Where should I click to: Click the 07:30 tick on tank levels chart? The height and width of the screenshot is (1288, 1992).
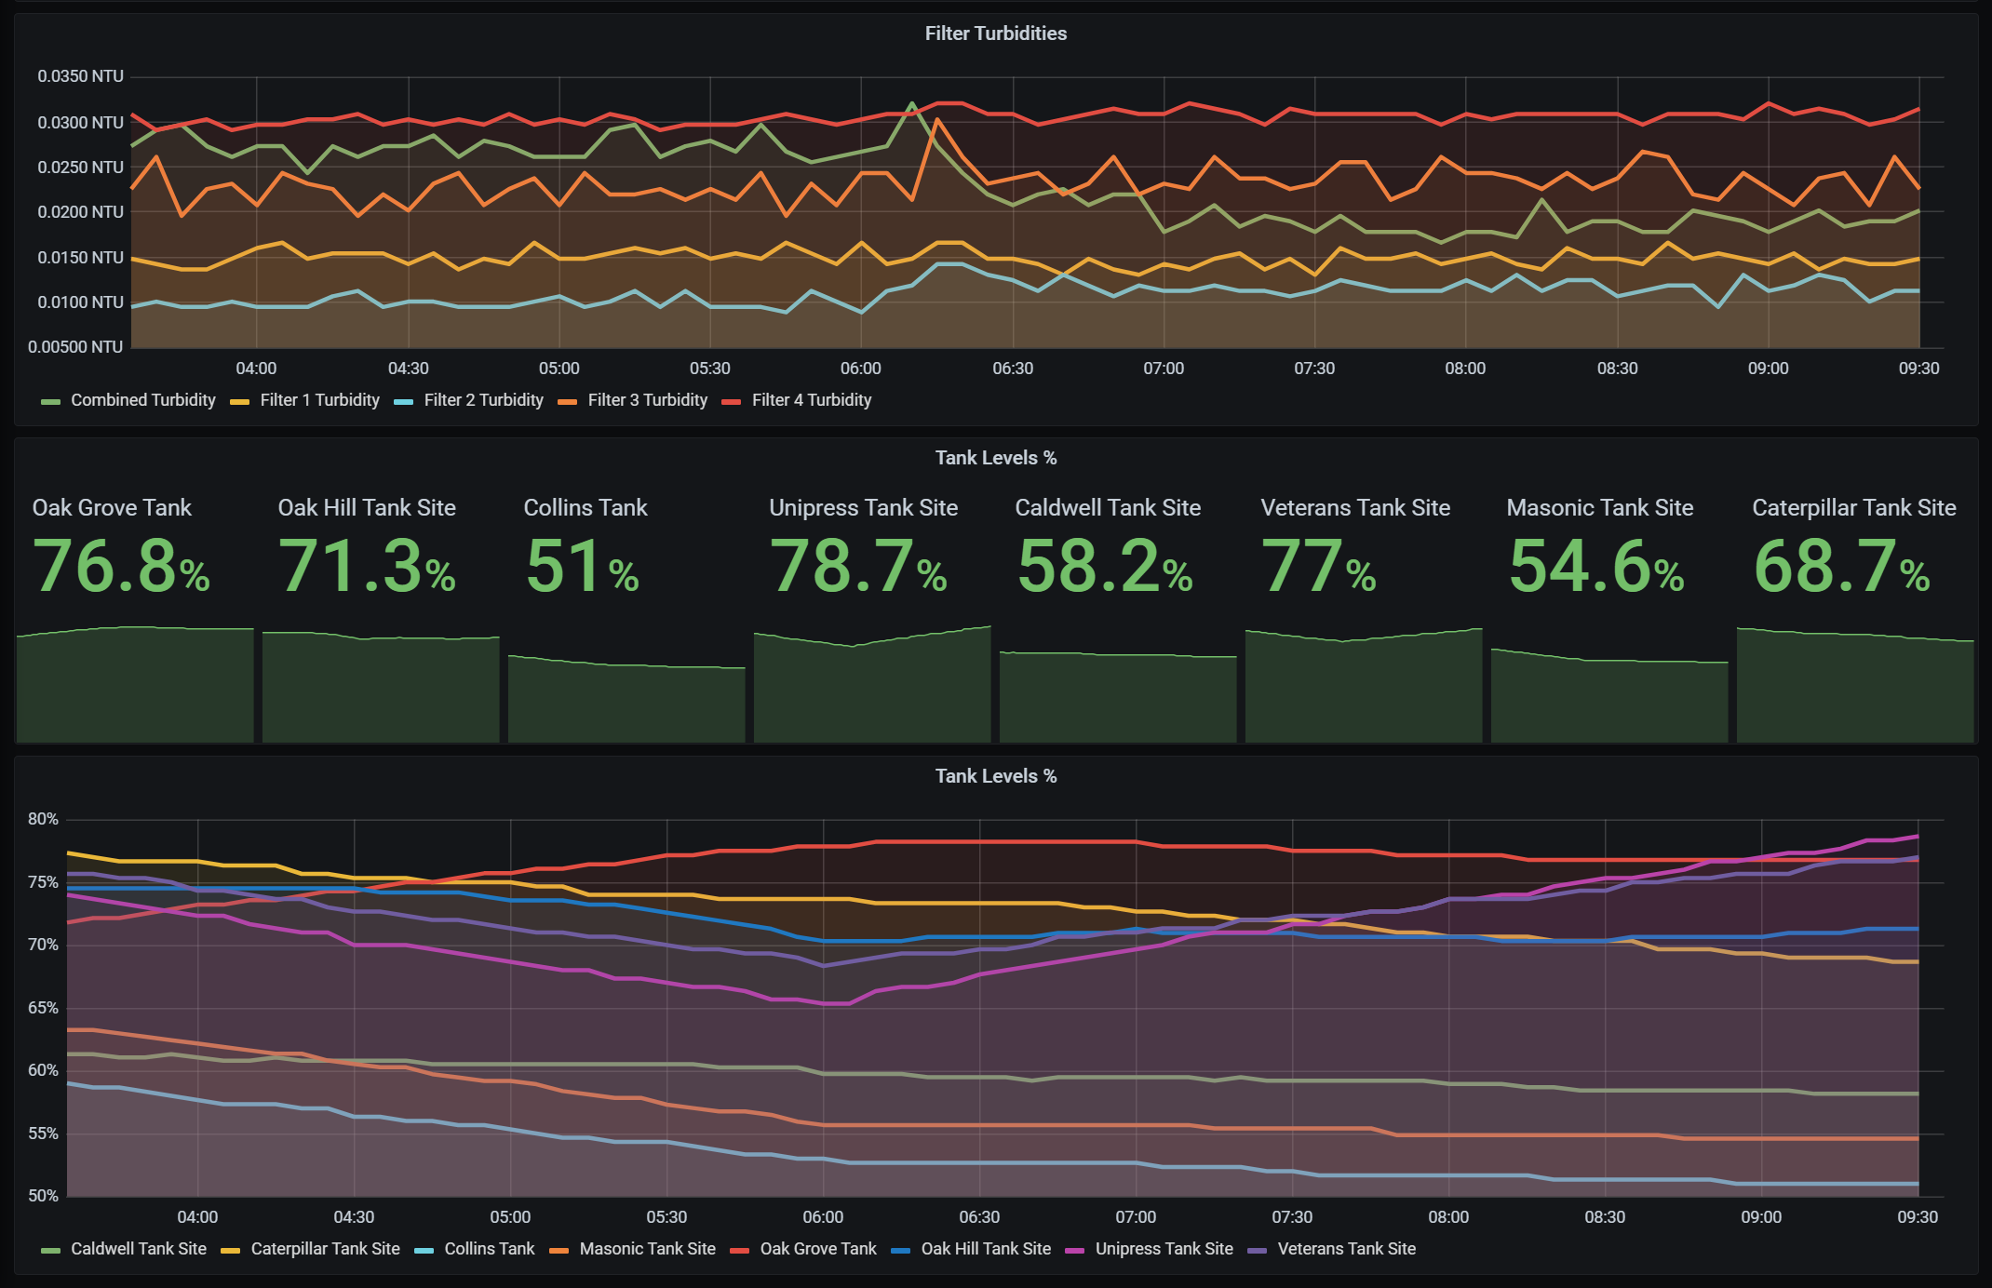point(1292,1217)
